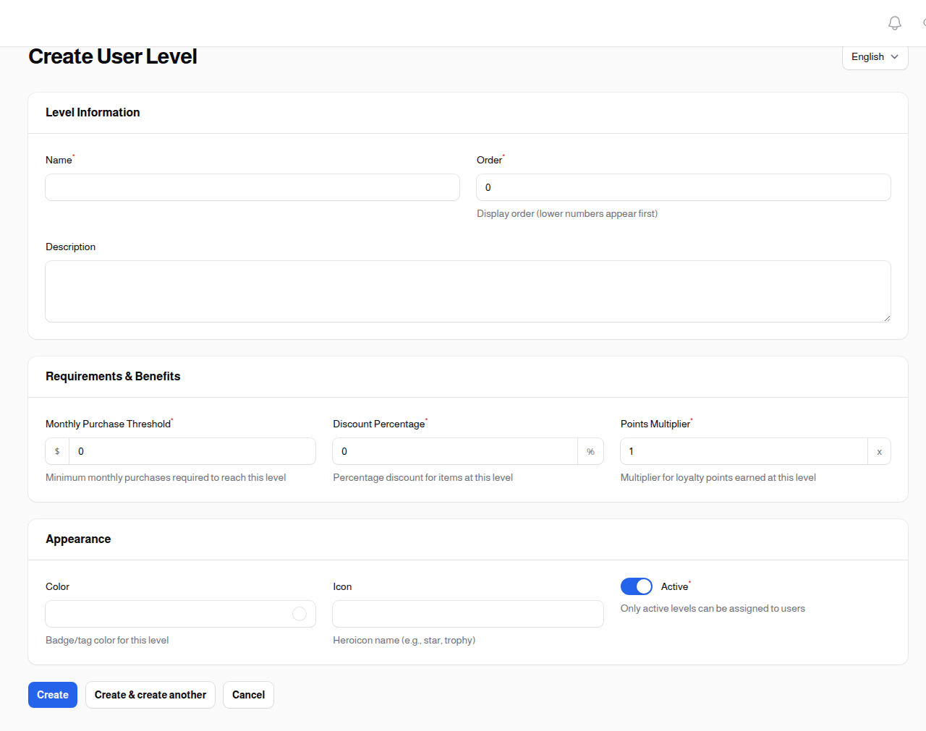Focus the Points Multiplier input
This screenshot has width=926, height=731.
click(x=744, y=450)
